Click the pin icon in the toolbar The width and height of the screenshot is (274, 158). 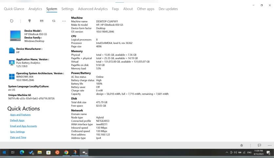tap(29, 21)
